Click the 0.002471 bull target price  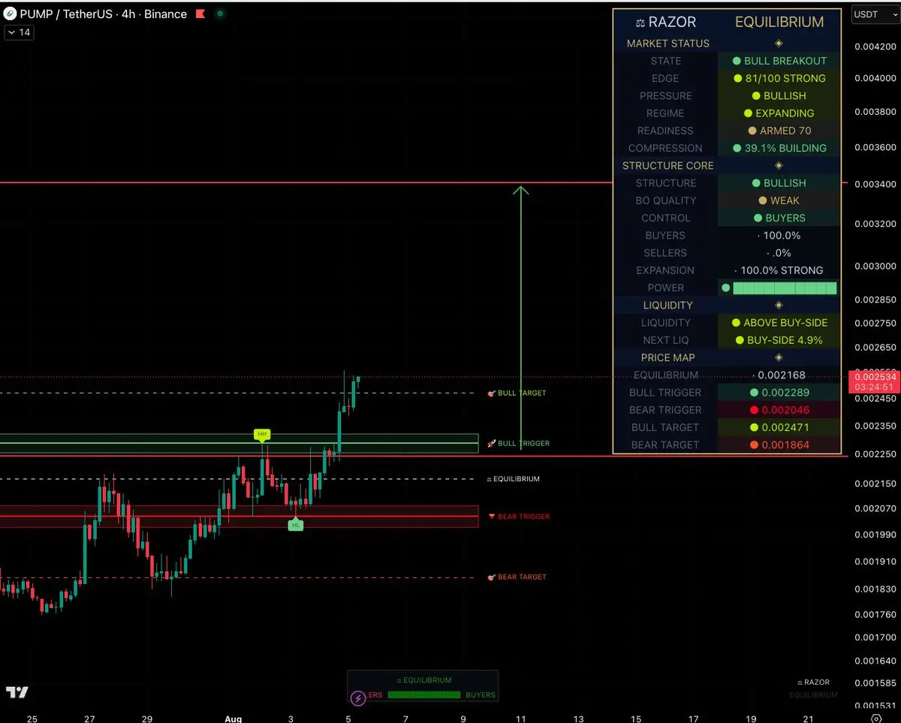point(779,427)
